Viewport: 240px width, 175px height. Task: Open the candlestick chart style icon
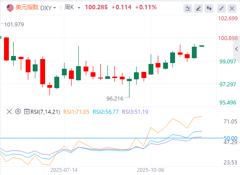(209, 8)
